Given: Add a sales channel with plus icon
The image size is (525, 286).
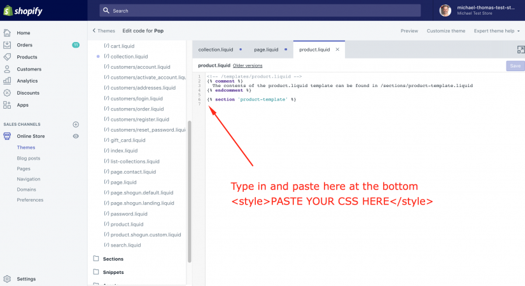Looking at the screenshot, I should (76, 125).
